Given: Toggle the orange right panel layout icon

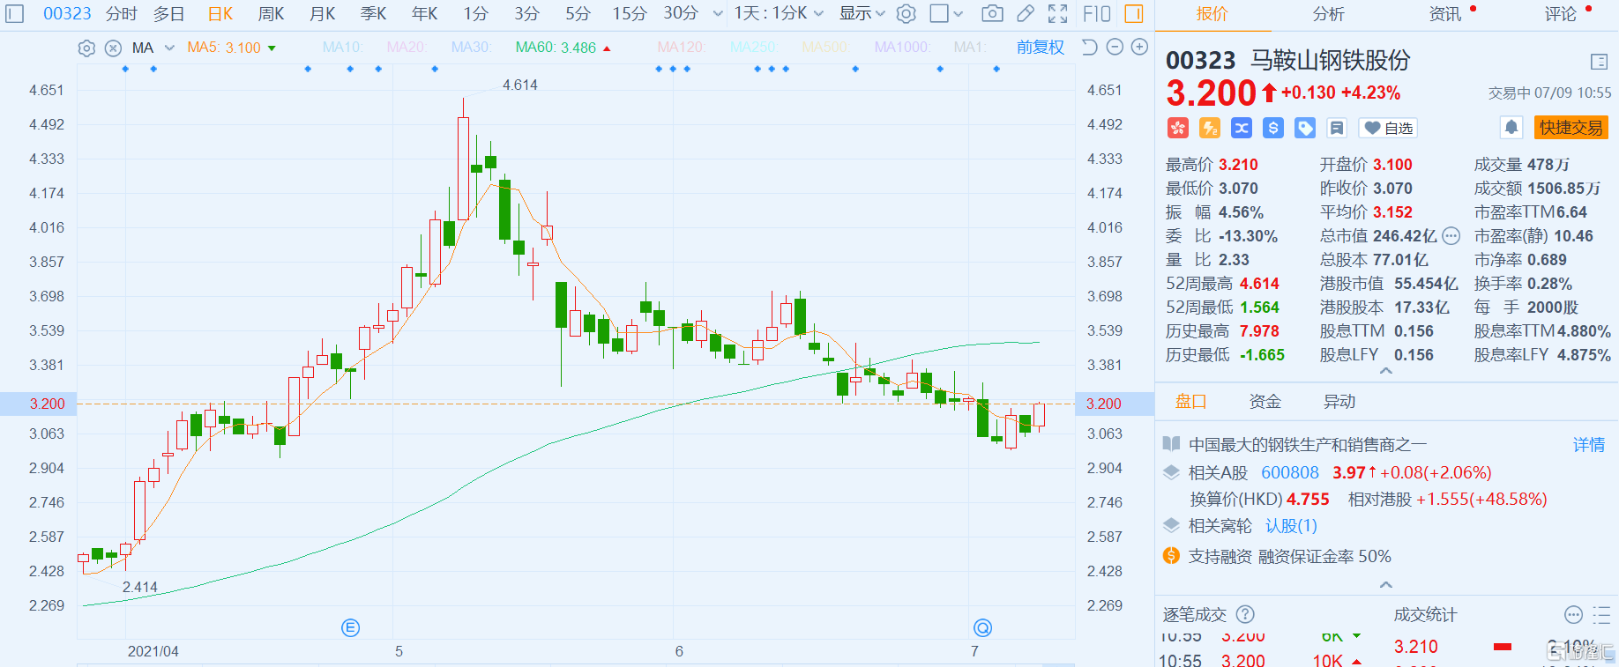Looking at the screenshot, I should pos(1134,13).
